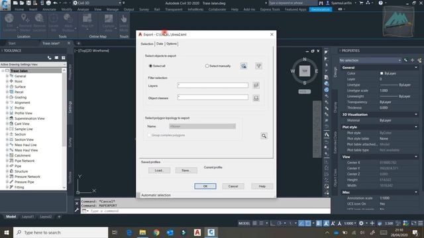Image resolution: width=424 pixels, height=238 pixels.
Task: Switch to the Options tab
Action: point(172,44)
